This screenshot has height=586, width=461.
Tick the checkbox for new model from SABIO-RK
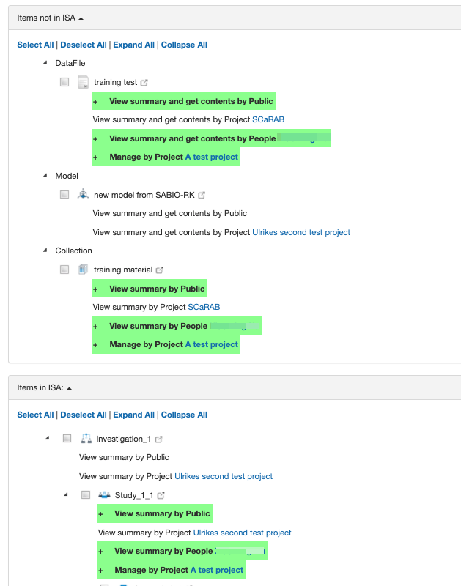pos(64,195)
